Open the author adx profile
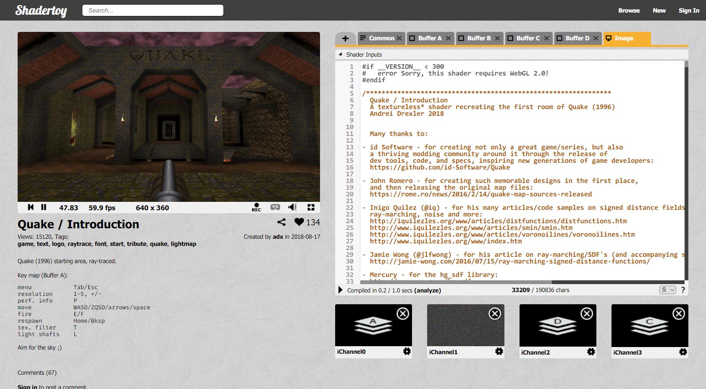706x389 pixels. 278,237
